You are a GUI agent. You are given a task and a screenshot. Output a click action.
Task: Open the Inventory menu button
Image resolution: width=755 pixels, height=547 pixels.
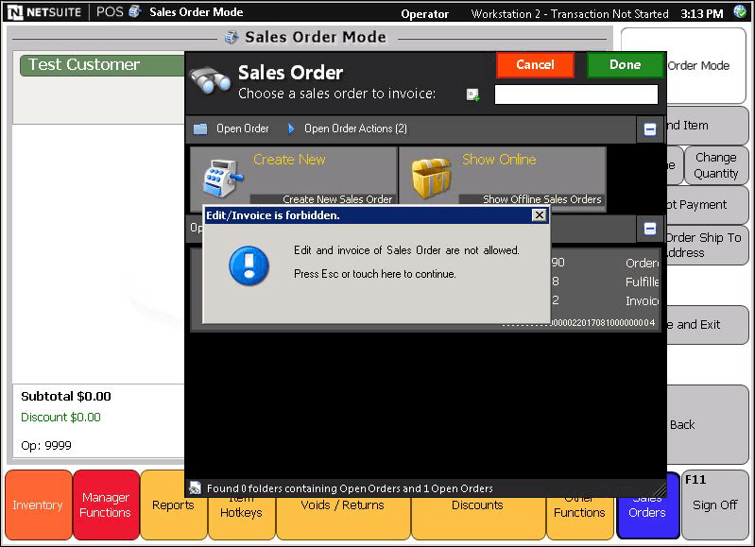point(38,505)
